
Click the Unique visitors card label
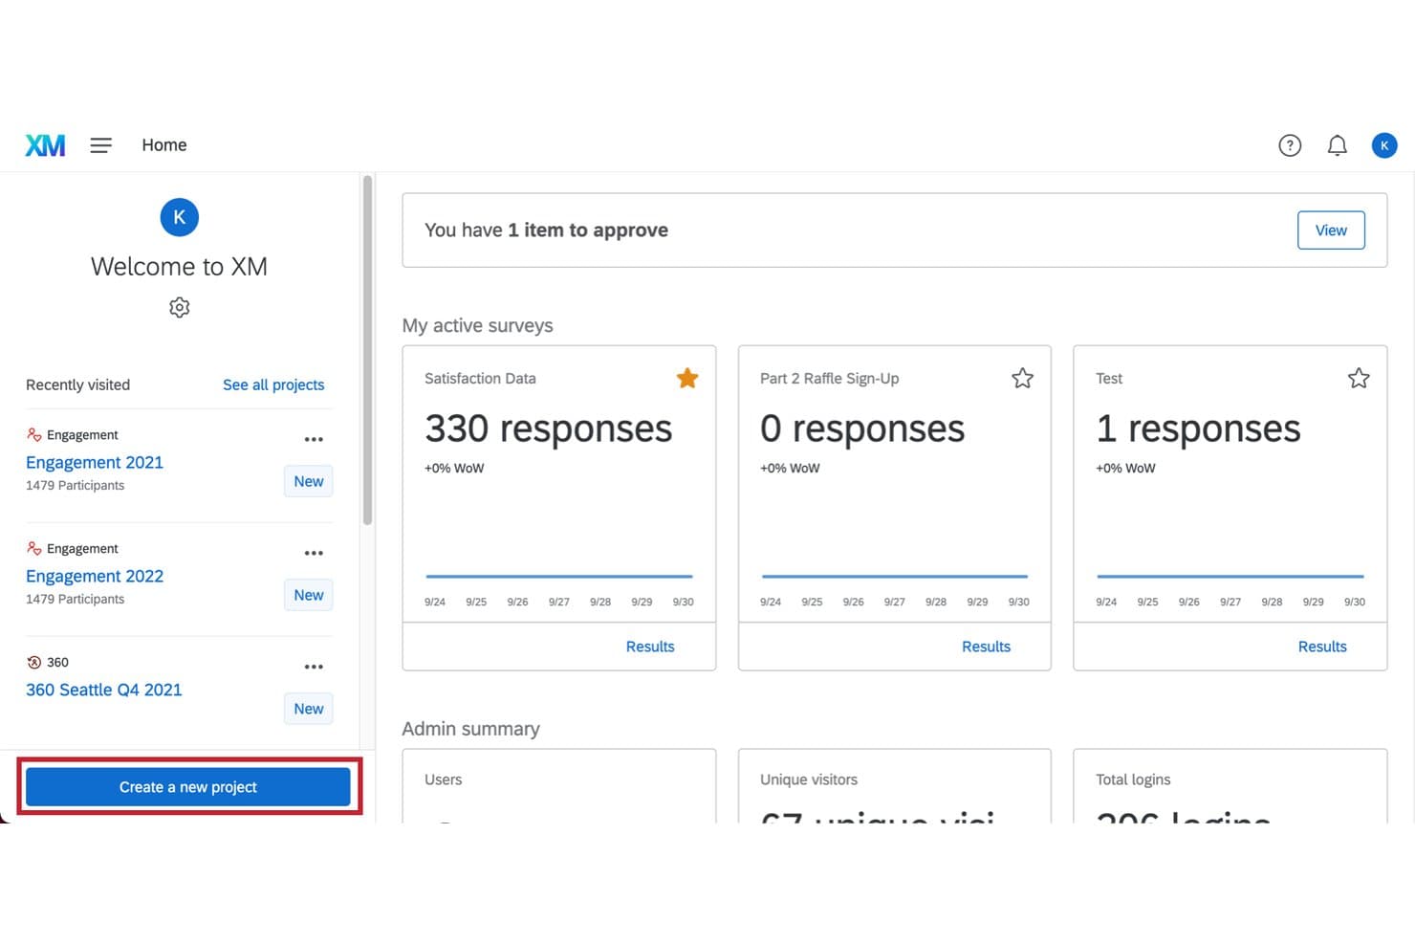tap(809, 779)
